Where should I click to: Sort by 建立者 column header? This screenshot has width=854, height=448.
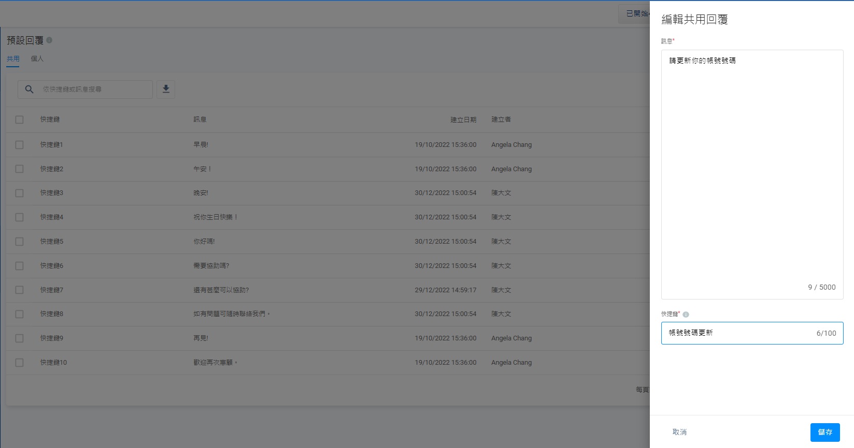click(501, 120)
